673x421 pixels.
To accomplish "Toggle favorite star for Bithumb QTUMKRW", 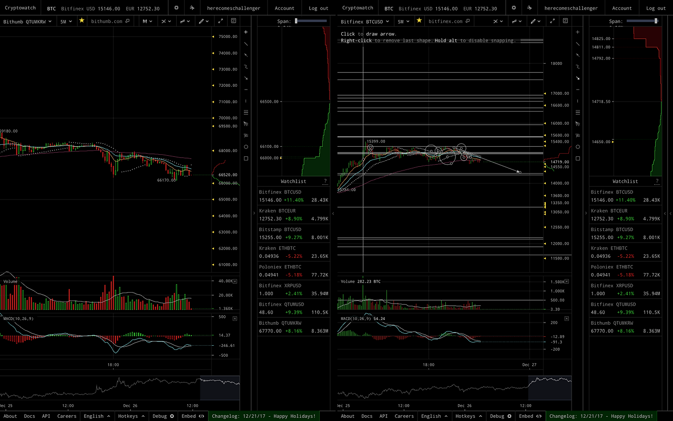I will click(x=81, y=21).
